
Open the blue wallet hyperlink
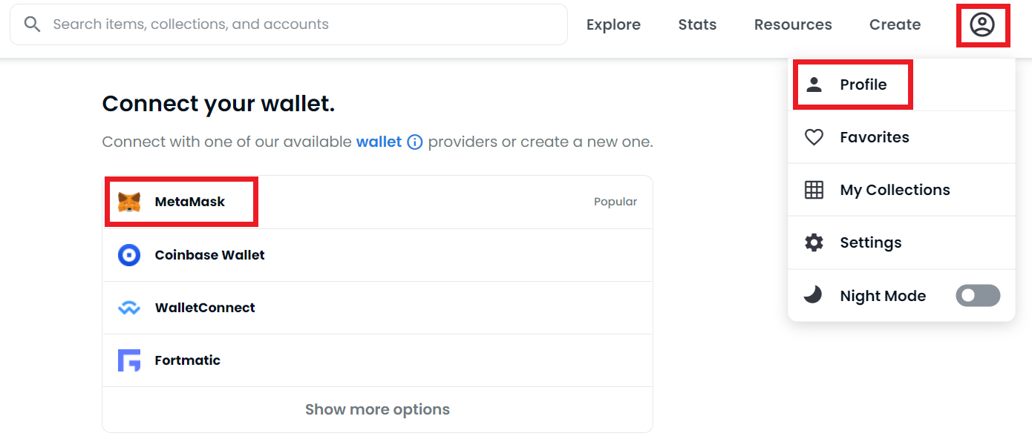click(x=379, y=142)
